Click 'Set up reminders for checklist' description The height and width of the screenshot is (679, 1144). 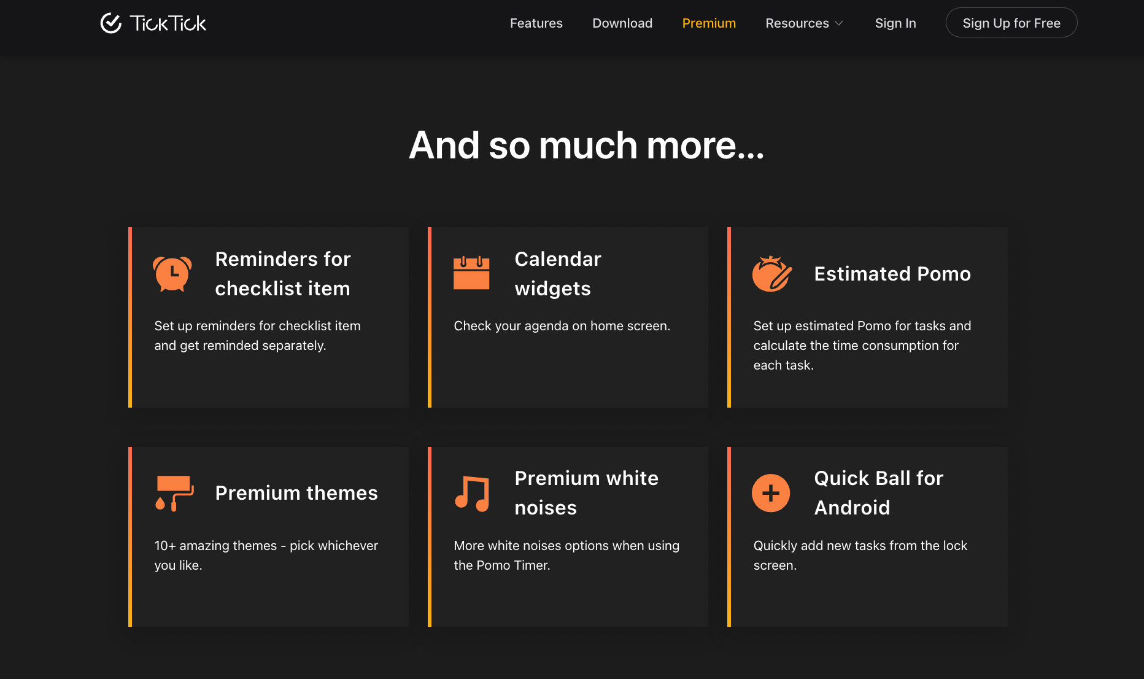tap(258, 336)
